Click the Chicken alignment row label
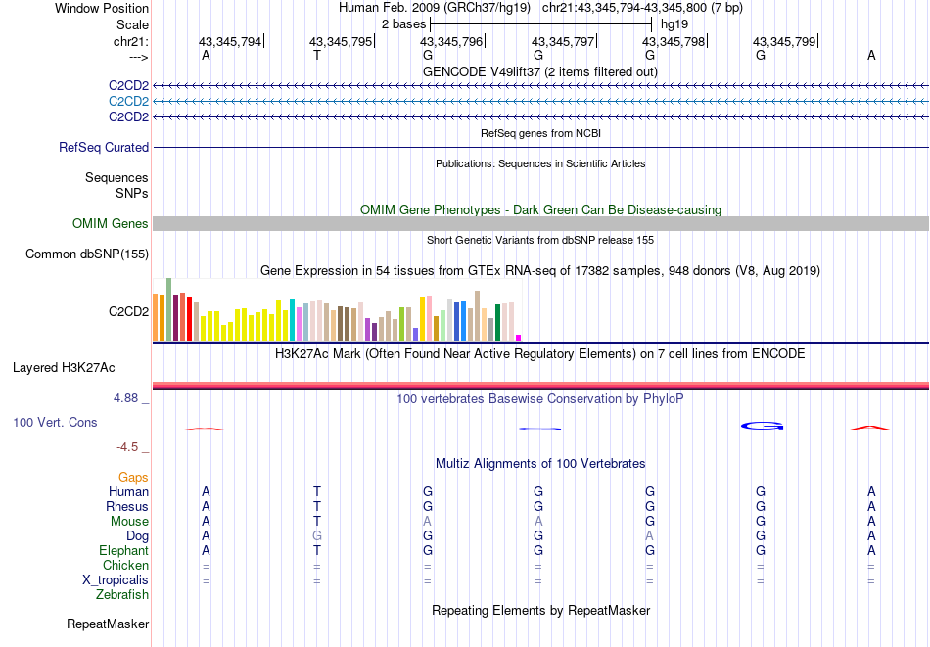930x647 pixels. click(x=125, y=565)
